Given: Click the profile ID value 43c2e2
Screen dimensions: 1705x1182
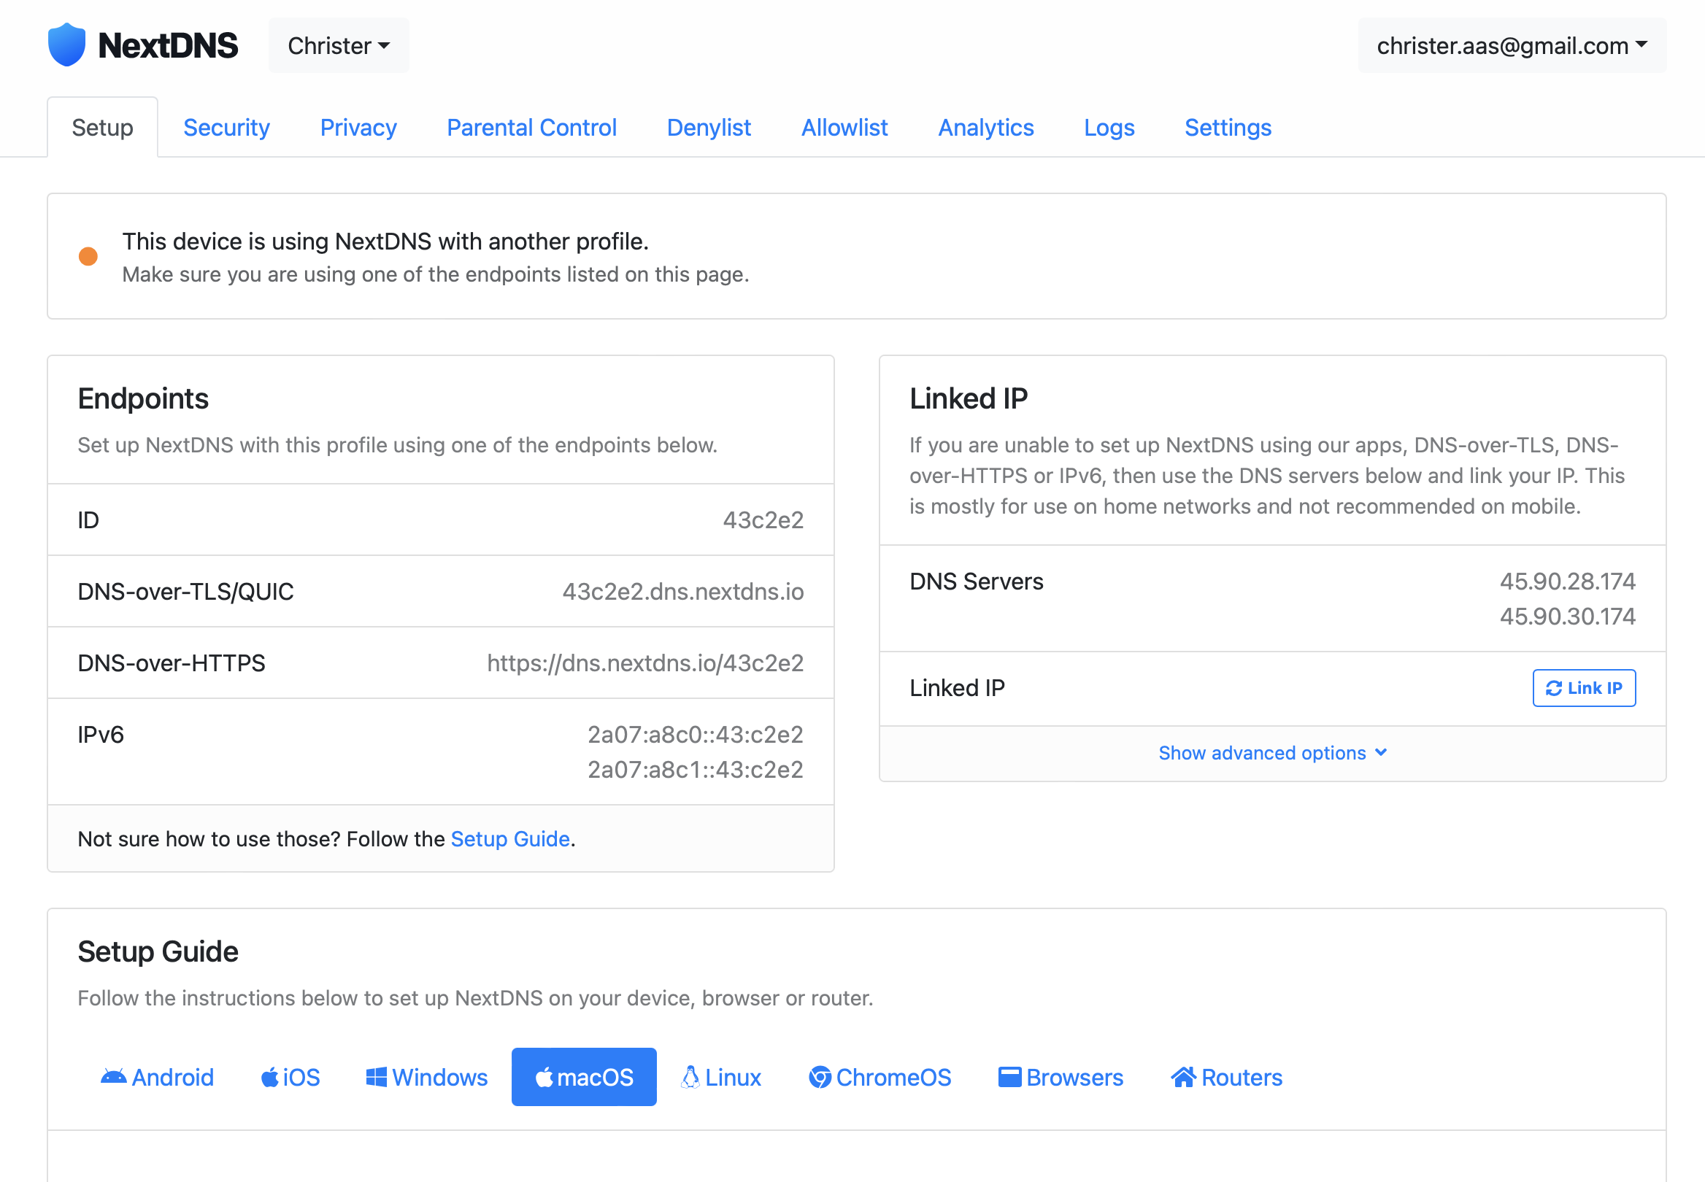Looking at the screenshot, I should (x=763, y=520).
